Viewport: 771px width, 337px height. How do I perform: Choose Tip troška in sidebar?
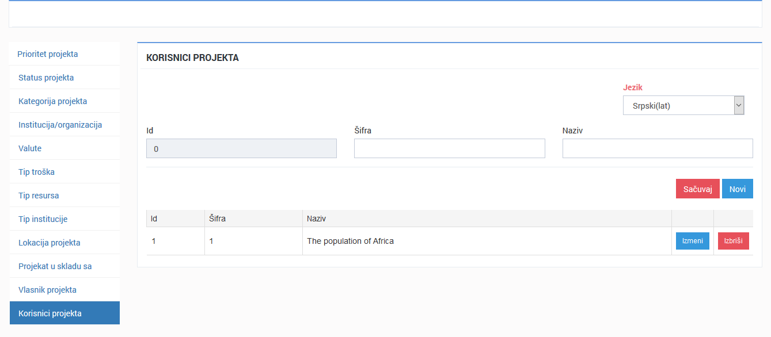(x=36, y=172)
